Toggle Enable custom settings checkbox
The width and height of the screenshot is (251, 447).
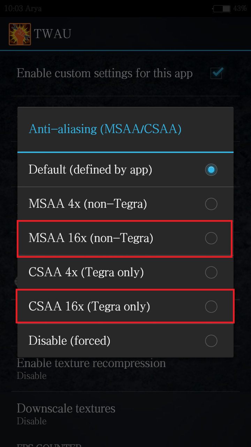pos(216,73)
